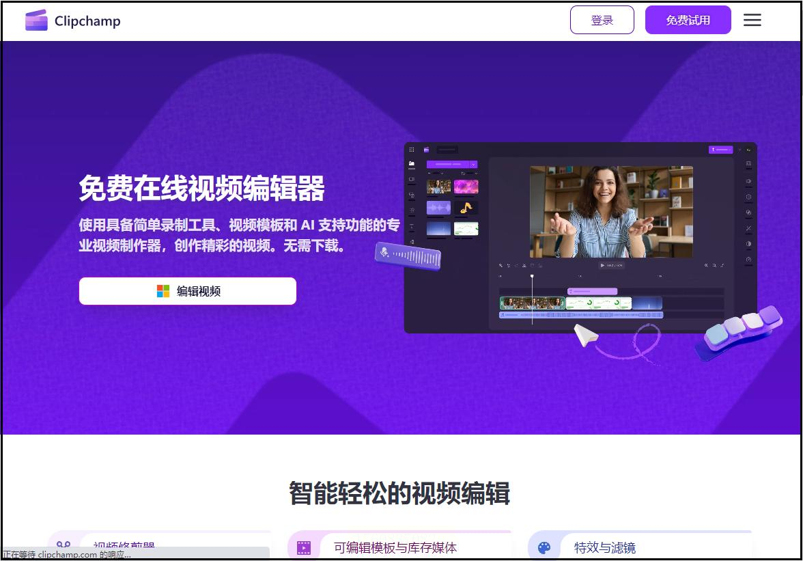
Task: Click the palette icon beside 特效与滤镜
Action: pos(544,548)
